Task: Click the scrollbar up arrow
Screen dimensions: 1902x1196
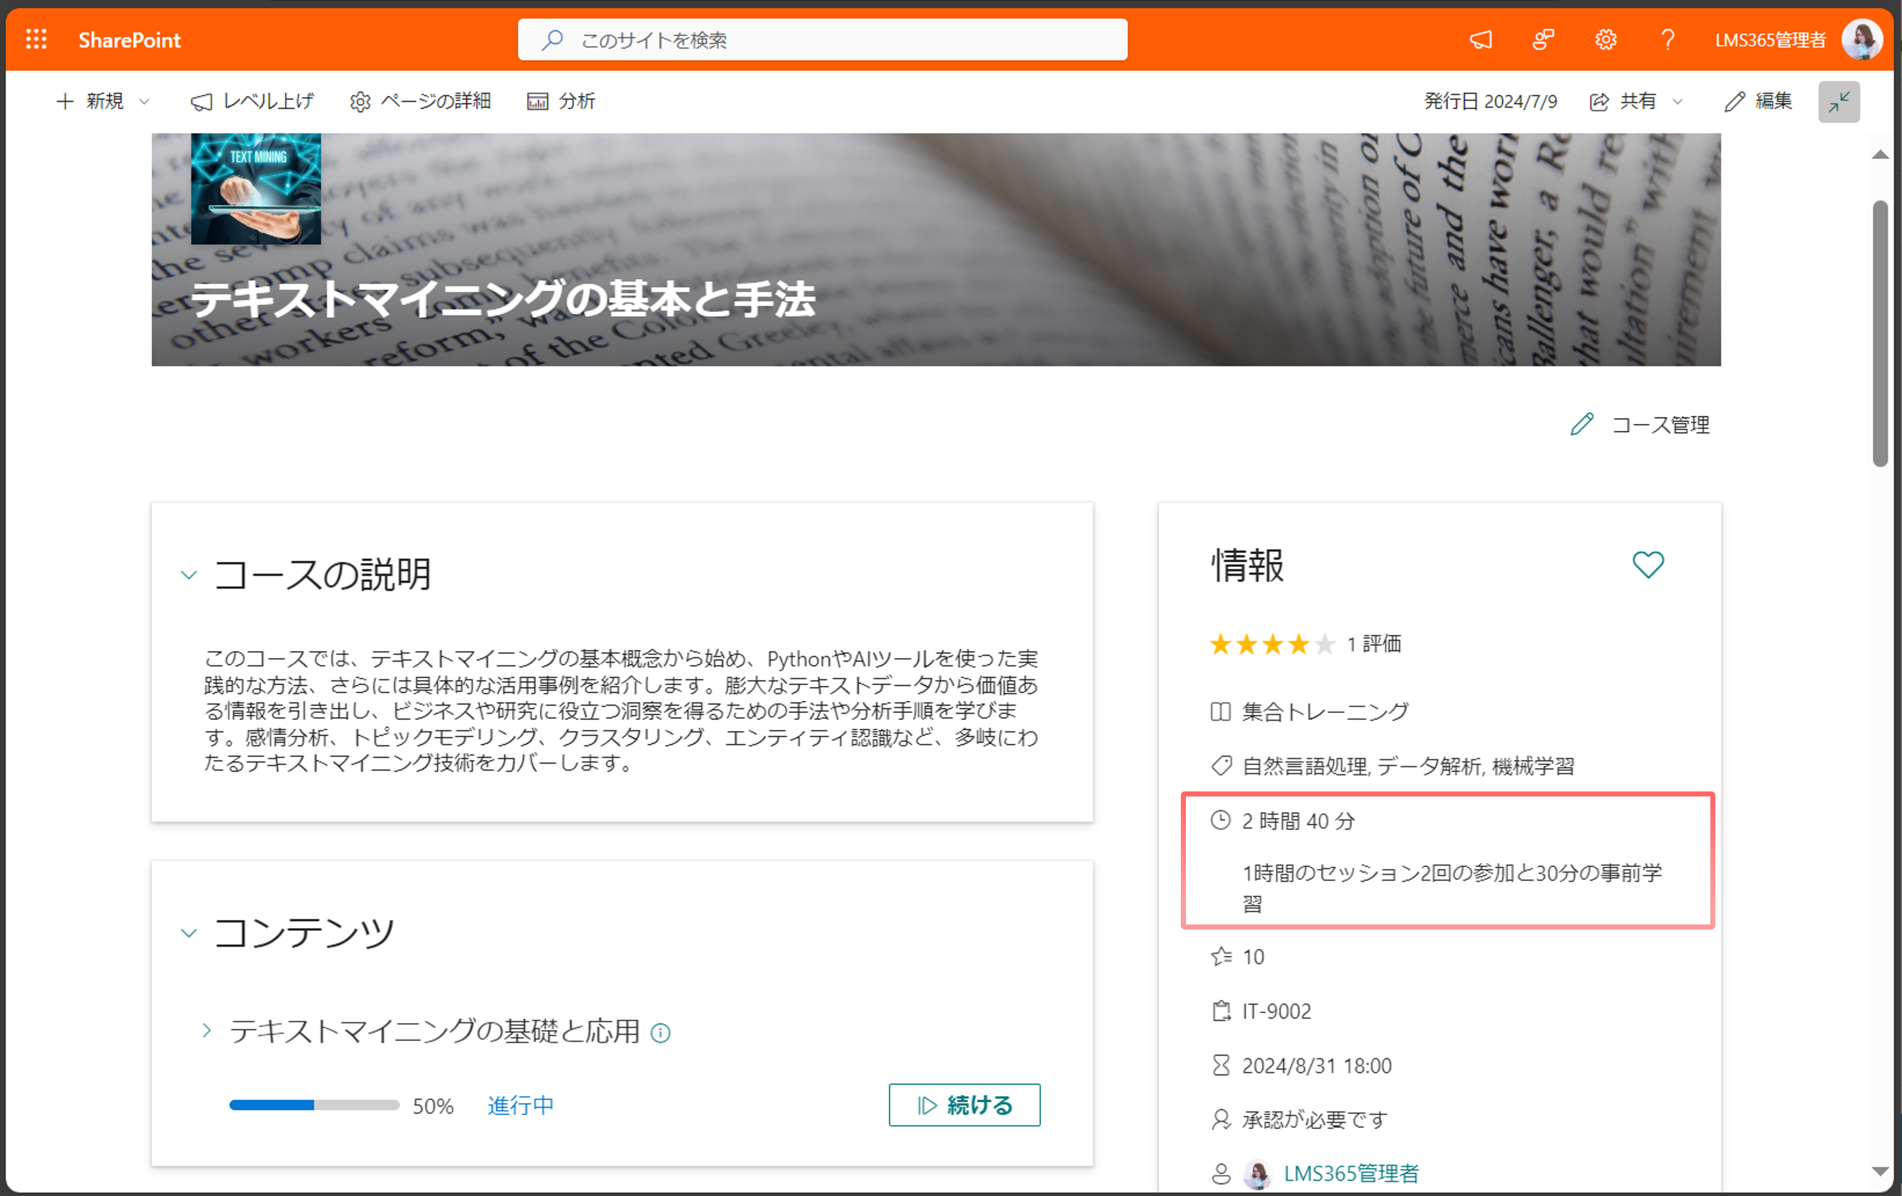Action: pos(1880,155)
